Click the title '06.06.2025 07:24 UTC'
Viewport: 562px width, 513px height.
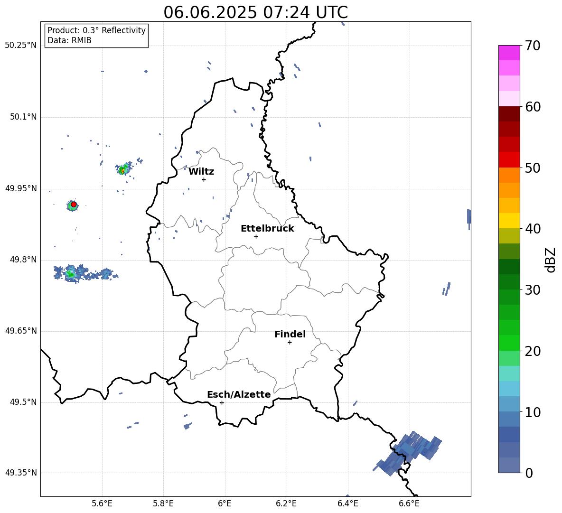point(255,12)
